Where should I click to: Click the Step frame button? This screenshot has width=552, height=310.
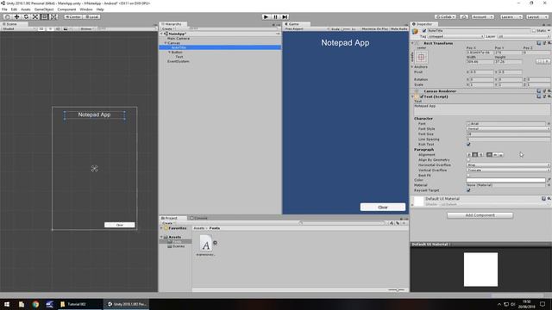[285, 17]
